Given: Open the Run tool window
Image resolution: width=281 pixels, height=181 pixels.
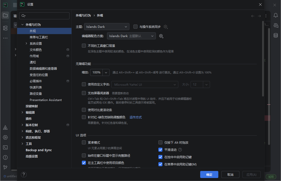Looking at the screenshot, I should click(x=5, y=137).
